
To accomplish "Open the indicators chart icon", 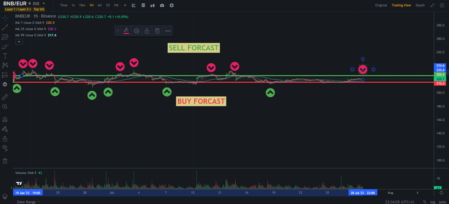I will [x=134, y=5].
